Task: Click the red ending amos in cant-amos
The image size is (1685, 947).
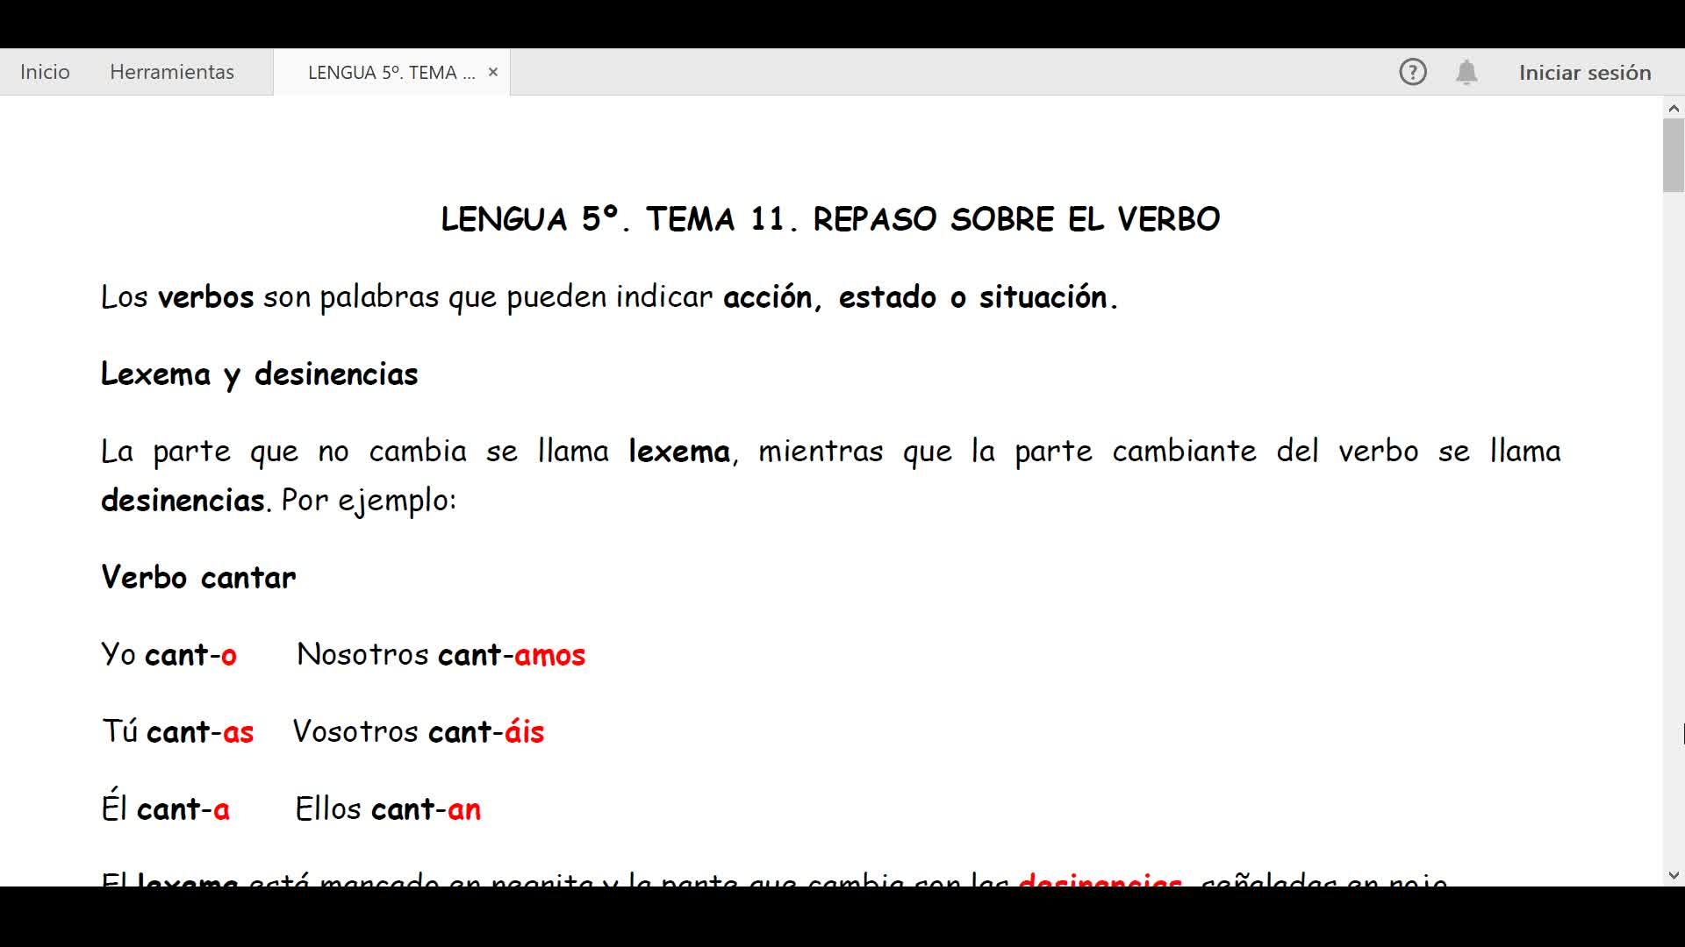Action: pos(549,655)
